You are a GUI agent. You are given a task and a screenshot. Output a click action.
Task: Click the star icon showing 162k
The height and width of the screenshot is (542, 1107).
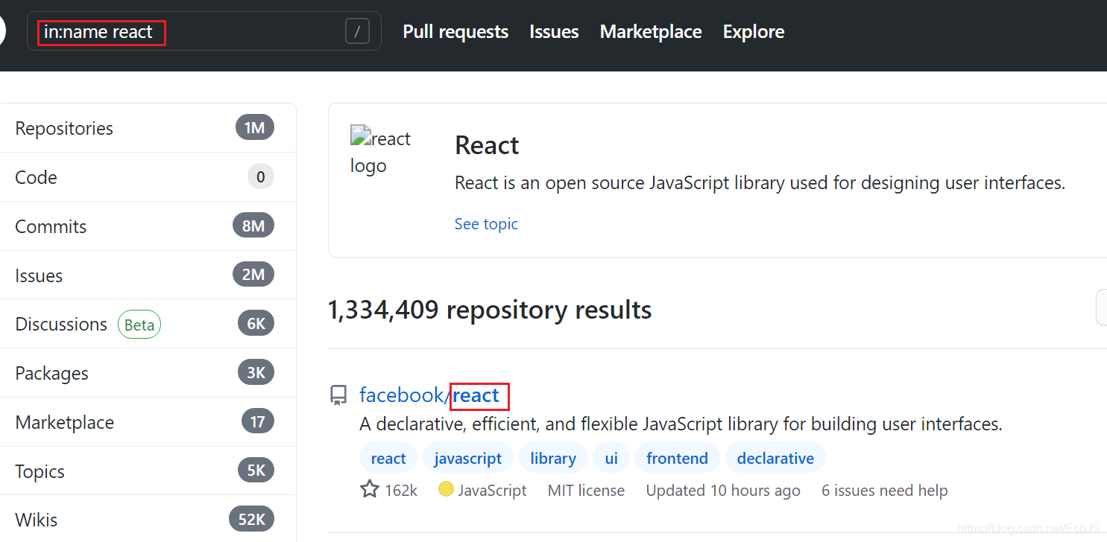coord(370,489)
